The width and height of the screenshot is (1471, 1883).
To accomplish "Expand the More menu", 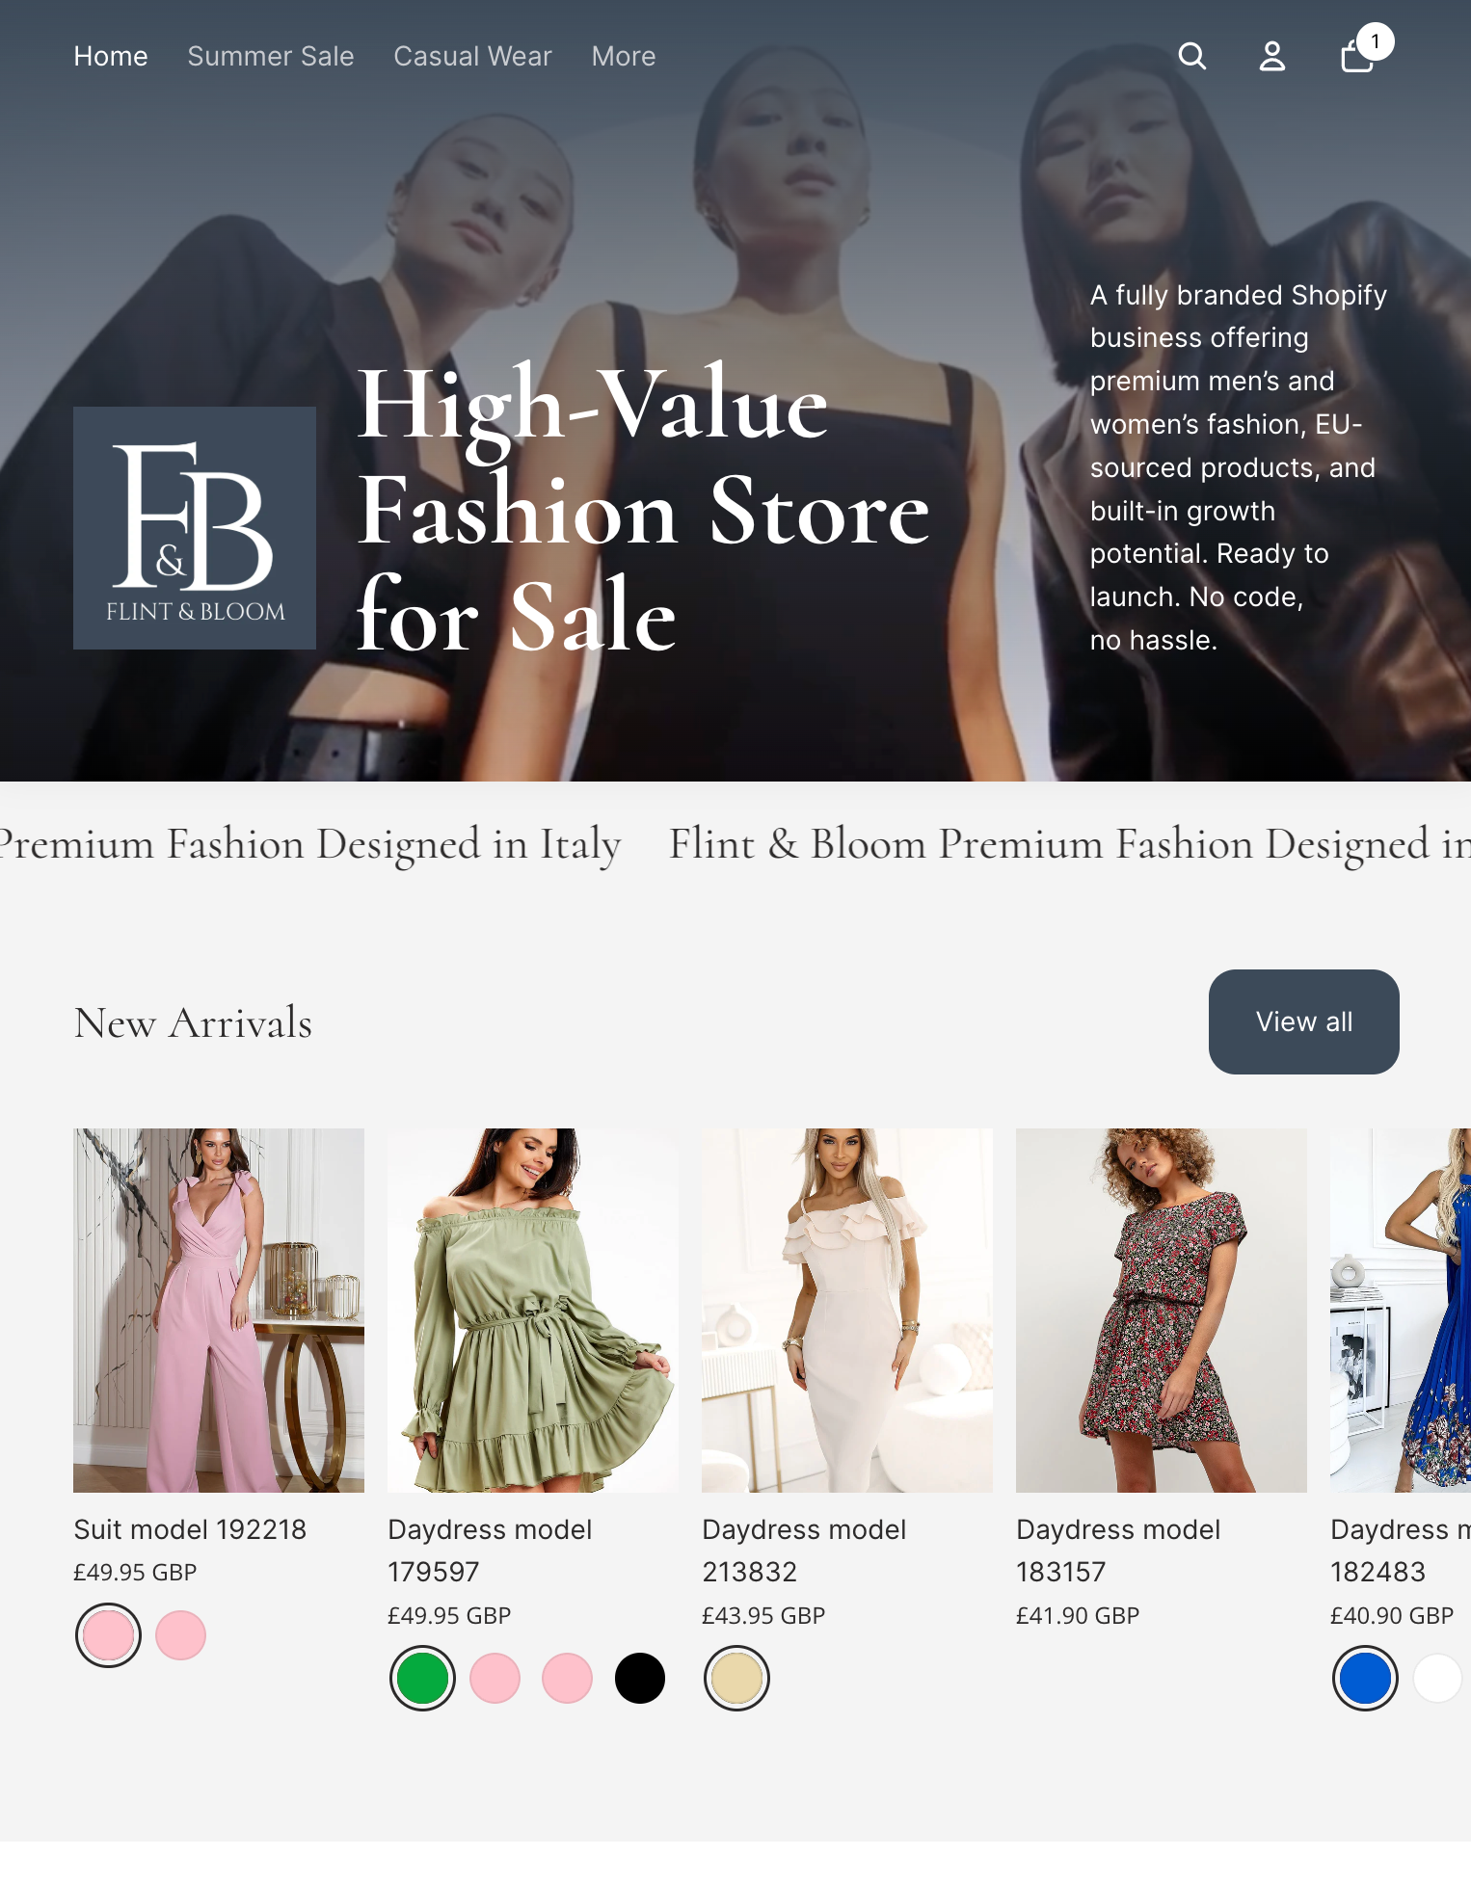I will click(x=624, y=56).
